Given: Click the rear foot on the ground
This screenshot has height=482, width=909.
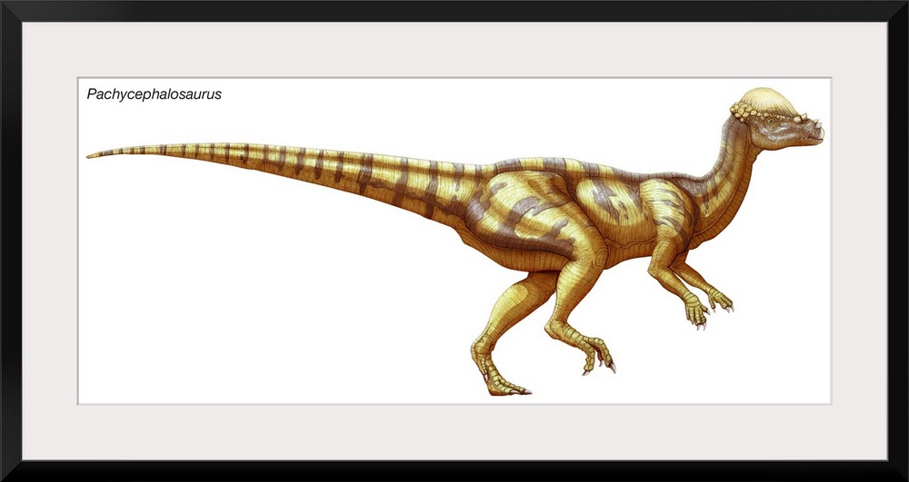Looking at the screenshot, I should 500,384.
